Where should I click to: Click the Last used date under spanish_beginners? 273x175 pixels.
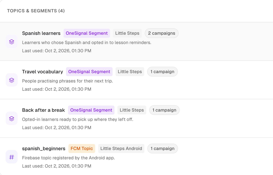57,166
